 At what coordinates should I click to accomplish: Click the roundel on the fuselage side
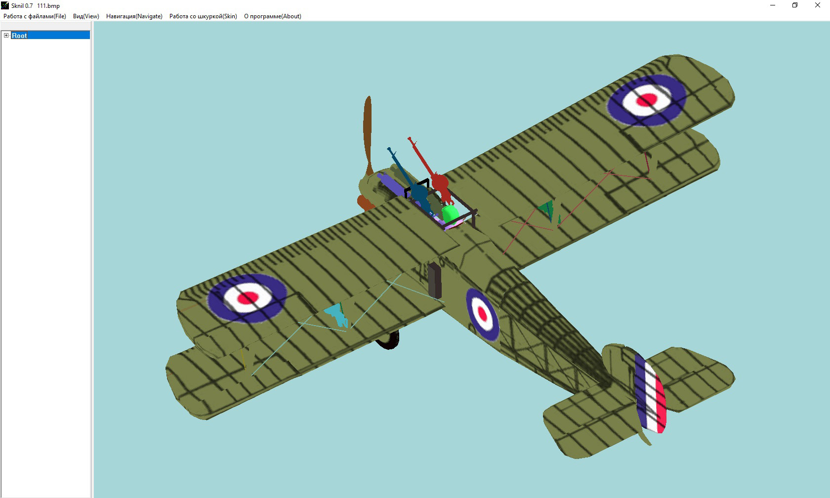coord(482,315)
